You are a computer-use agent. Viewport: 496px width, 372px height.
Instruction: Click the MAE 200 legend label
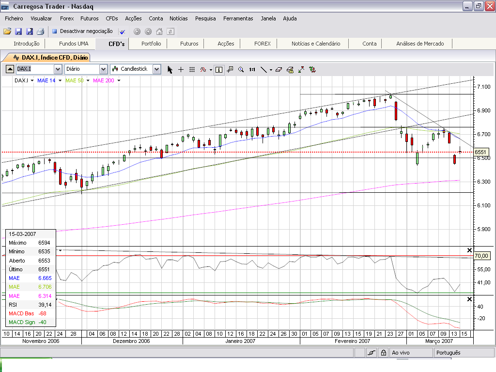point(104,81)
